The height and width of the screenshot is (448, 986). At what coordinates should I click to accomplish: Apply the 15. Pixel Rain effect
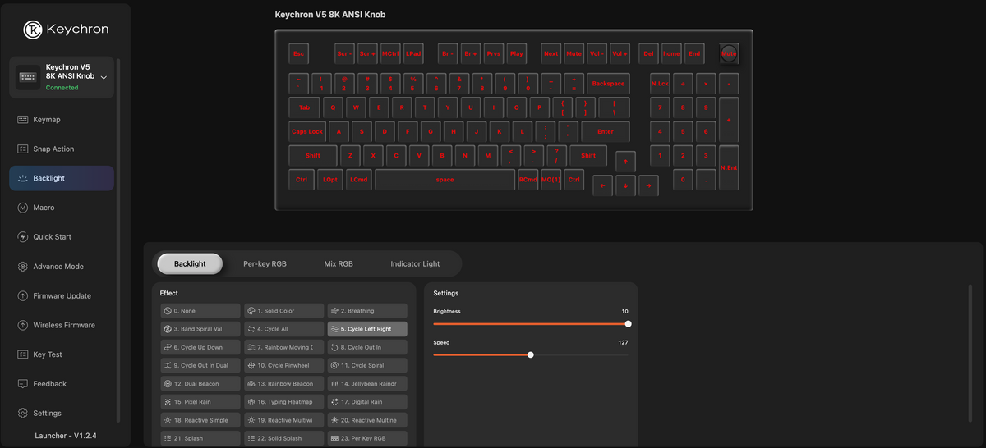pyautogui.click(x=201, y=402)
